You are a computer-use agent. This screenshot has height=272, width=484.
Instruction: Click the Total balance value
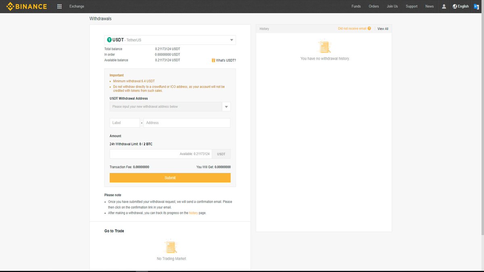[167, 49]
